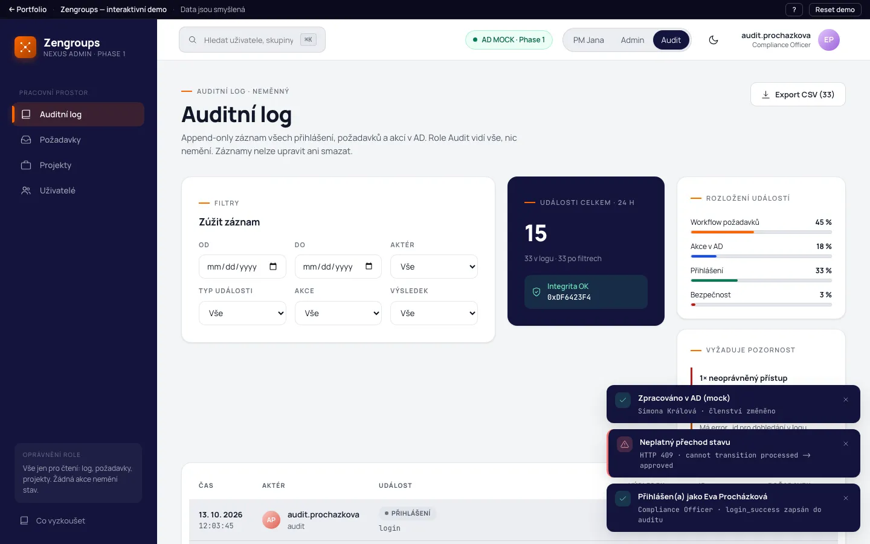Click the Bezpečnost distribution row
This screenshot has height=544, width=870.
[x=761, y=299]
